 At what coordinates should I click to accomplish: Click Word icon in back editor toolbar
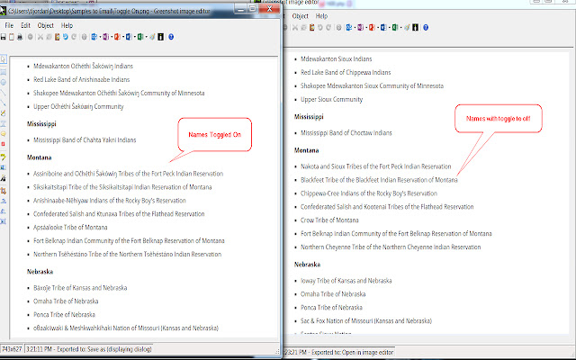pos(383,28)
